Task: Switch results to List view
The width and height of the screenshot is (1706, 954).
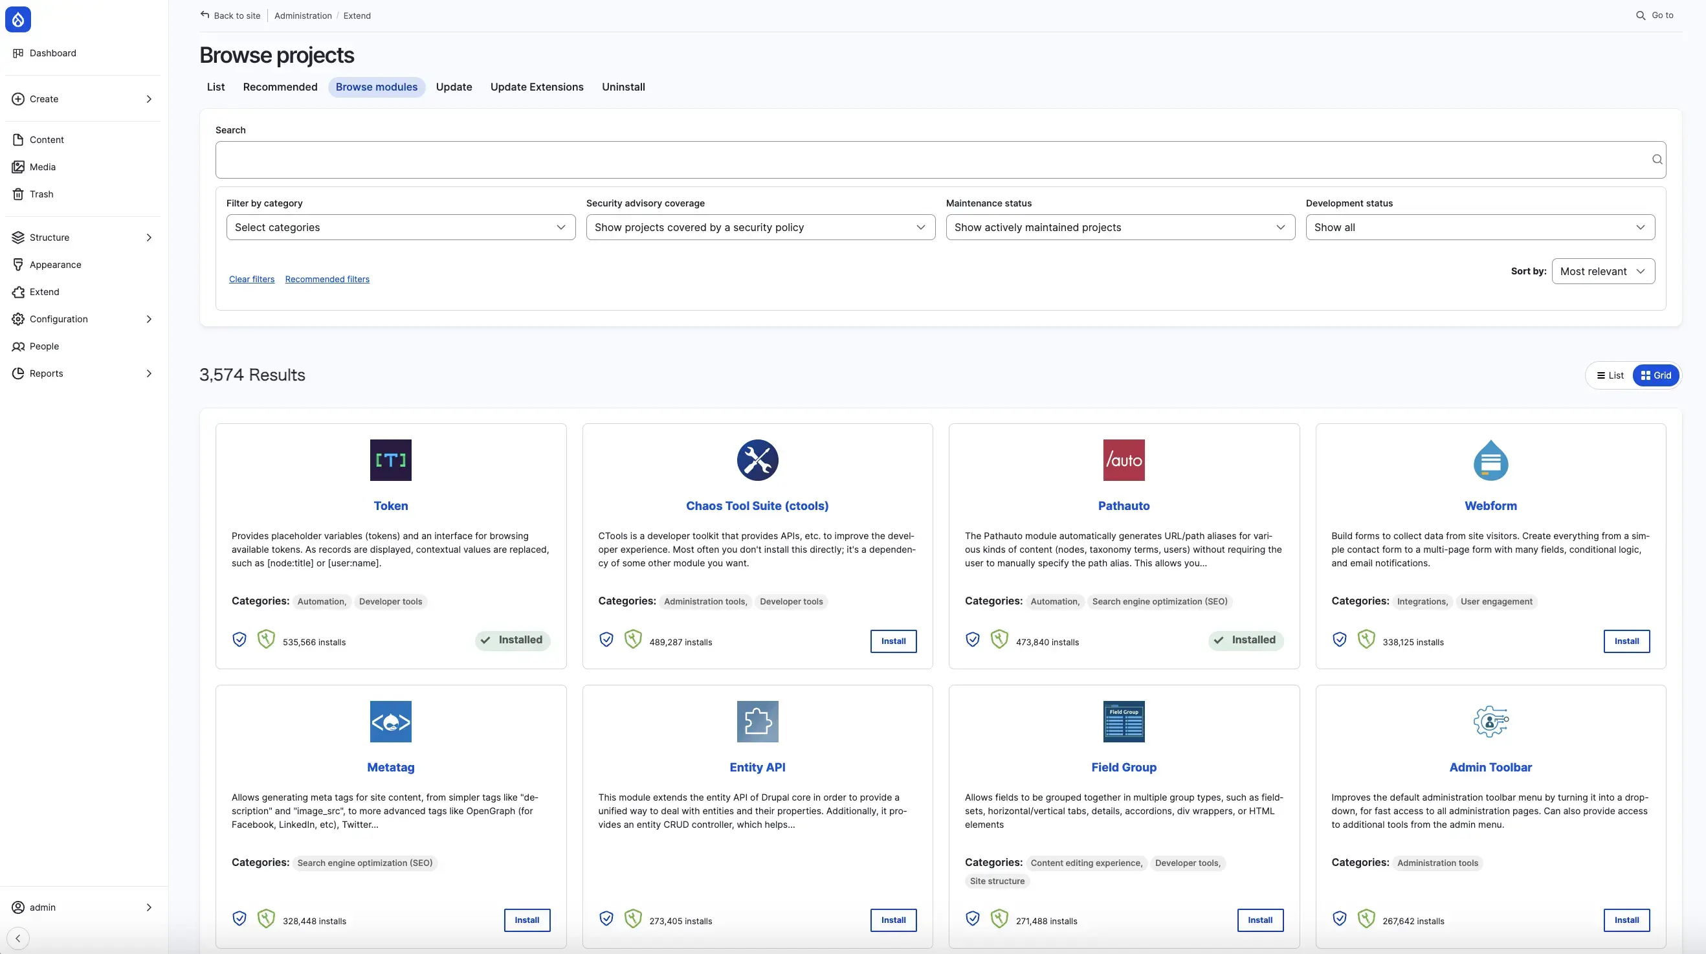Action: pyautogui.click(x=1610, y=375)
